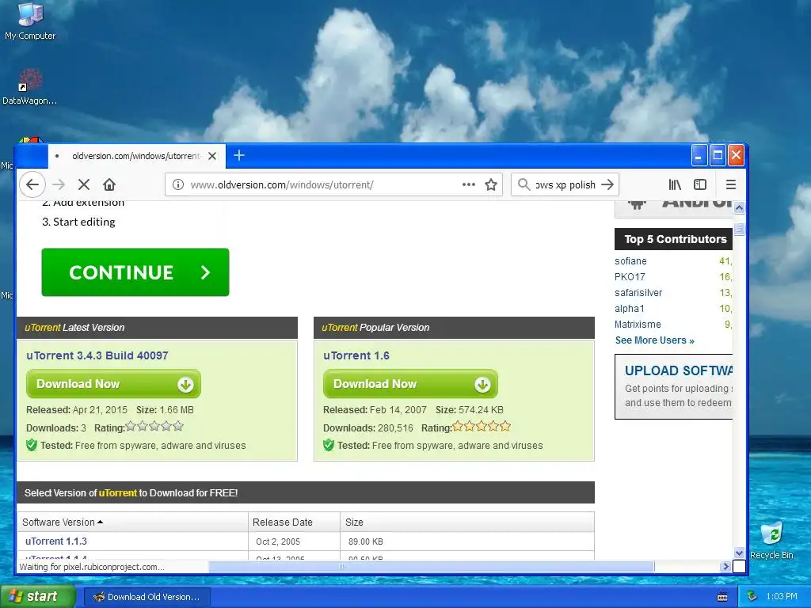This screenshot has width=811, height=608.
Task: Open uTorrent 1.6 title link
Action: (x=356, y=355)
